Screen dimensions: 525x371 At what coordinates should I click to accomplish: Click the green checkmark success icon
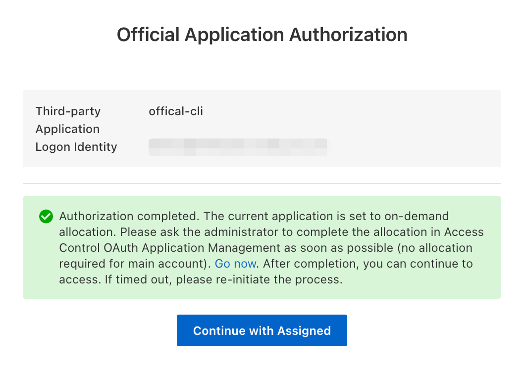point(46,217)
